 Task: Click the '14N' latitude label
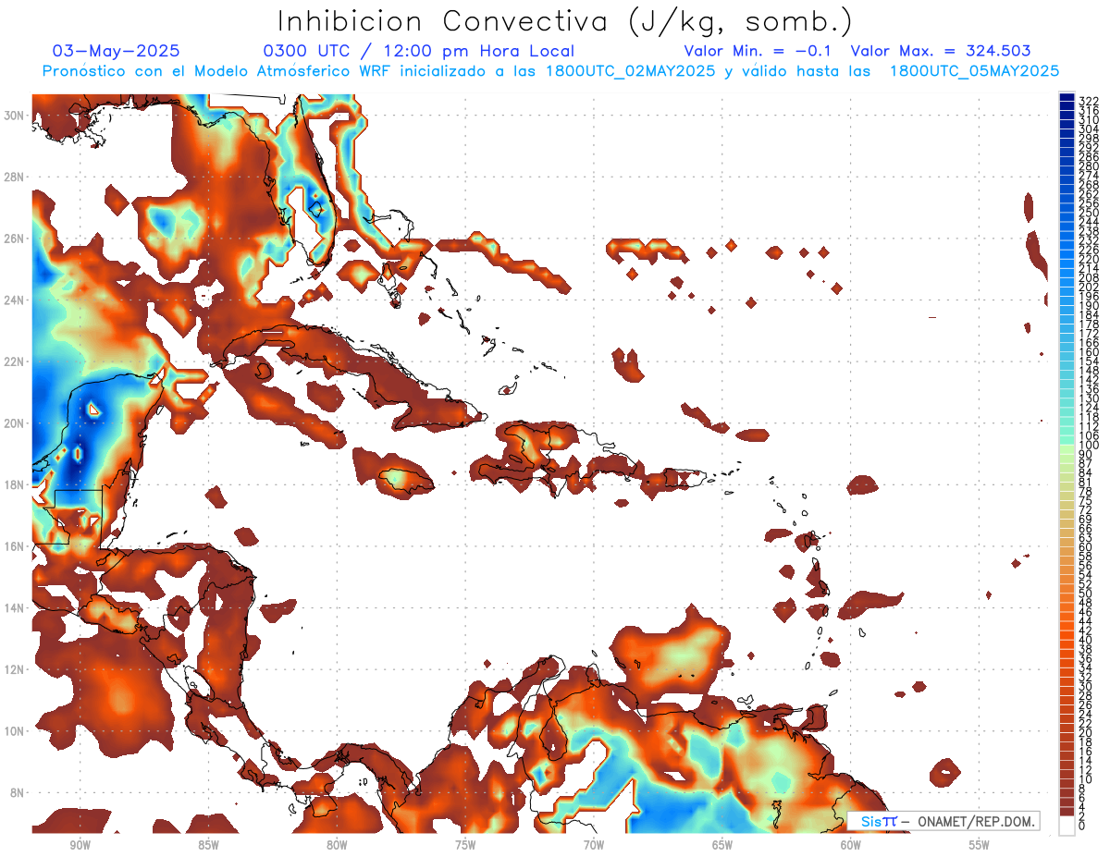pos(16,607)
